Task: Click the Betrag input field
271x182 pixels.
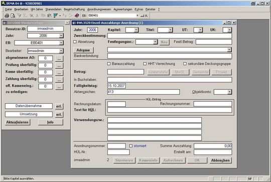Action: point(125,72)
